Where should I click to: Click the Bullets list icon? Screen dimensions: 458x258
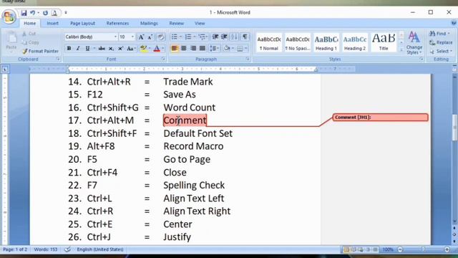(x=175, y=37)
